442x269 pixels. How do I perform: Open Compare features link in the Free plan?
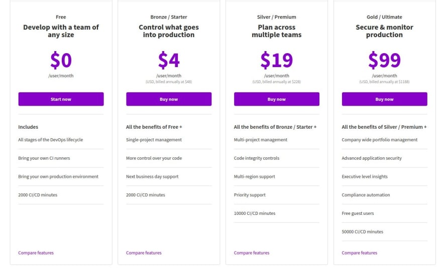click(x=36, y=253)
